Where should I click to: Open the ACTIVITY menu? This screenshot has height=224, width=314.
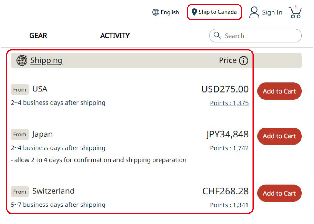115,36
